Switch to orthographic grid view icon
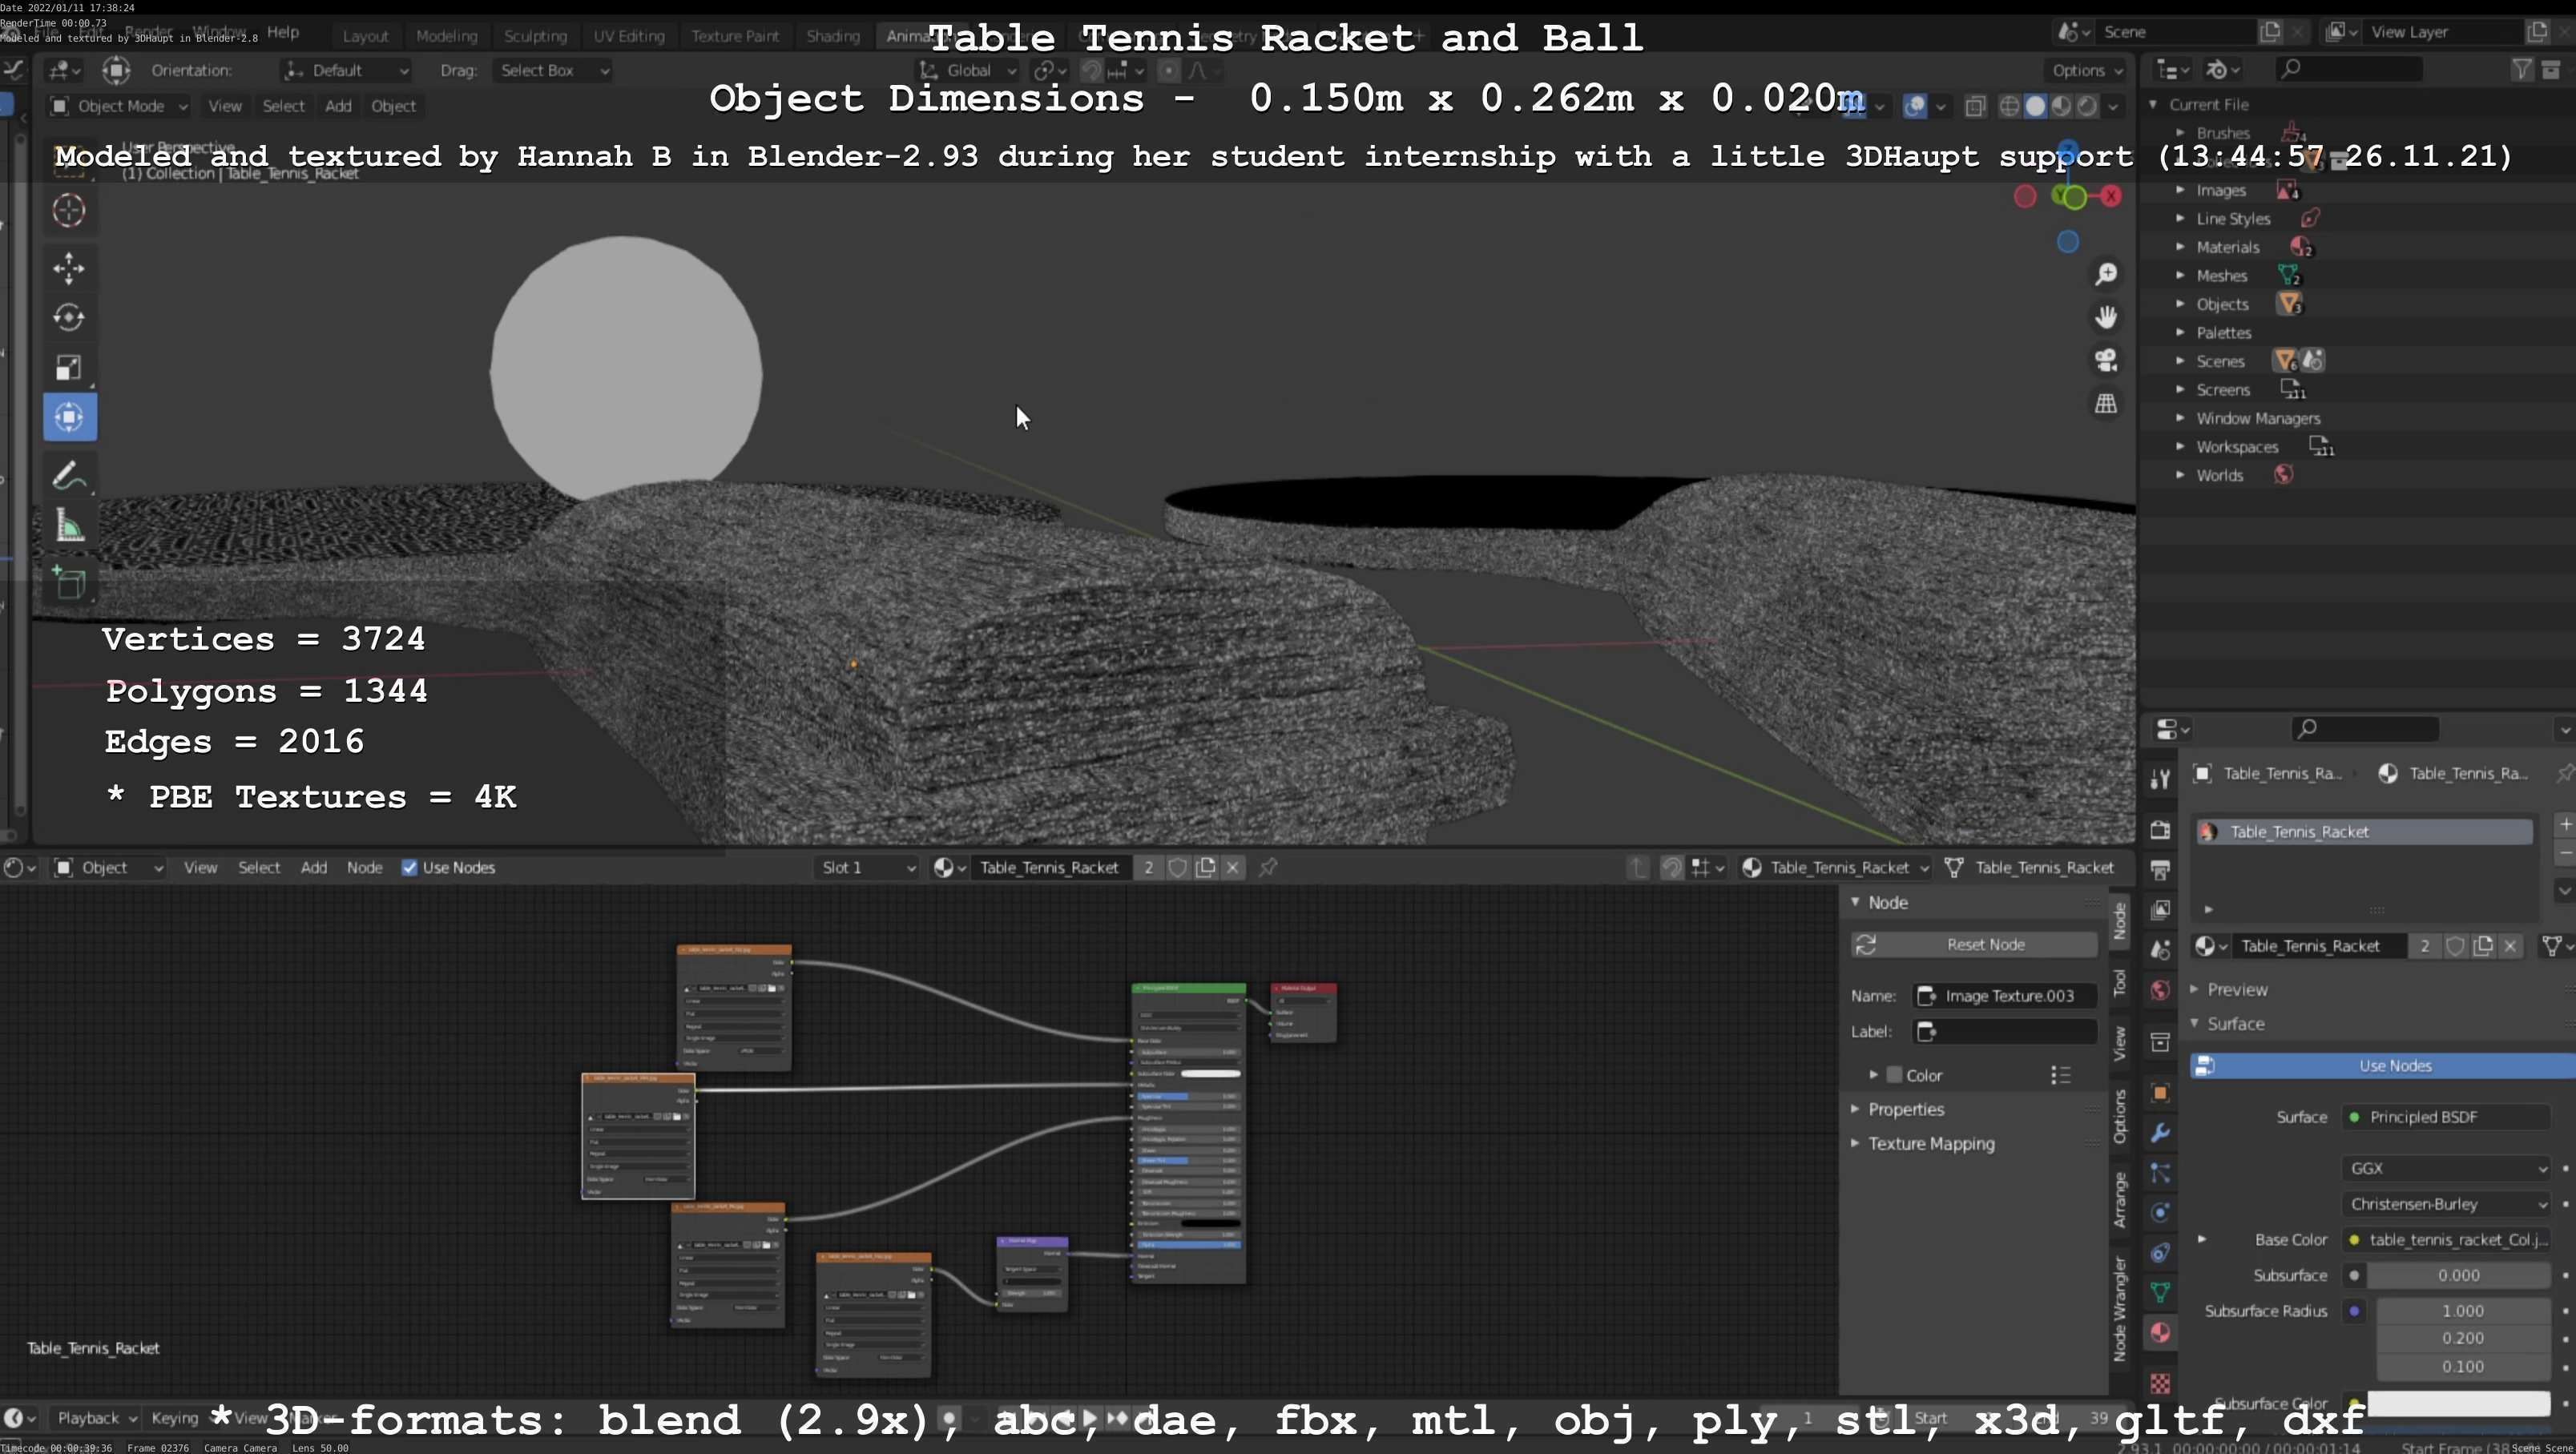The image size is (2576, 1454). coord(2106,403)
